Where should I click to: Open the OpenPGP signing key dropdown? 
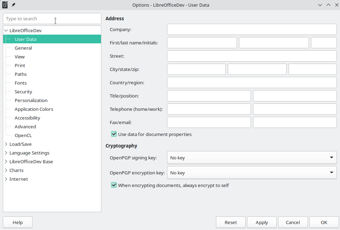(x=252, y=158)
